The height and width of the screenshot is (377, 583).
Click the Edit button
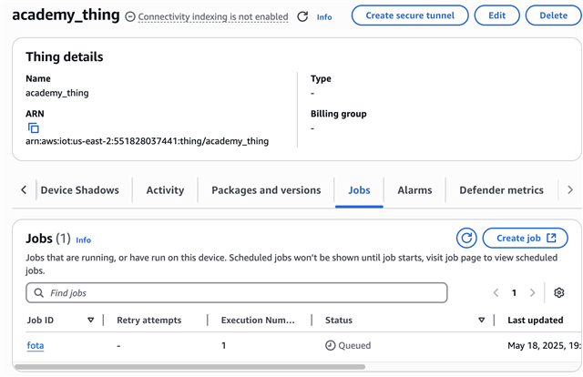coord(496,15)
